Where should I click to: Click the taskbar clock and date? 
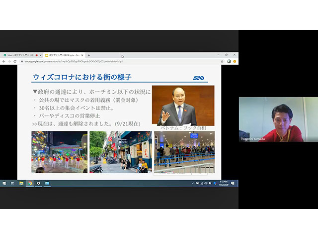tap(223, 183)
